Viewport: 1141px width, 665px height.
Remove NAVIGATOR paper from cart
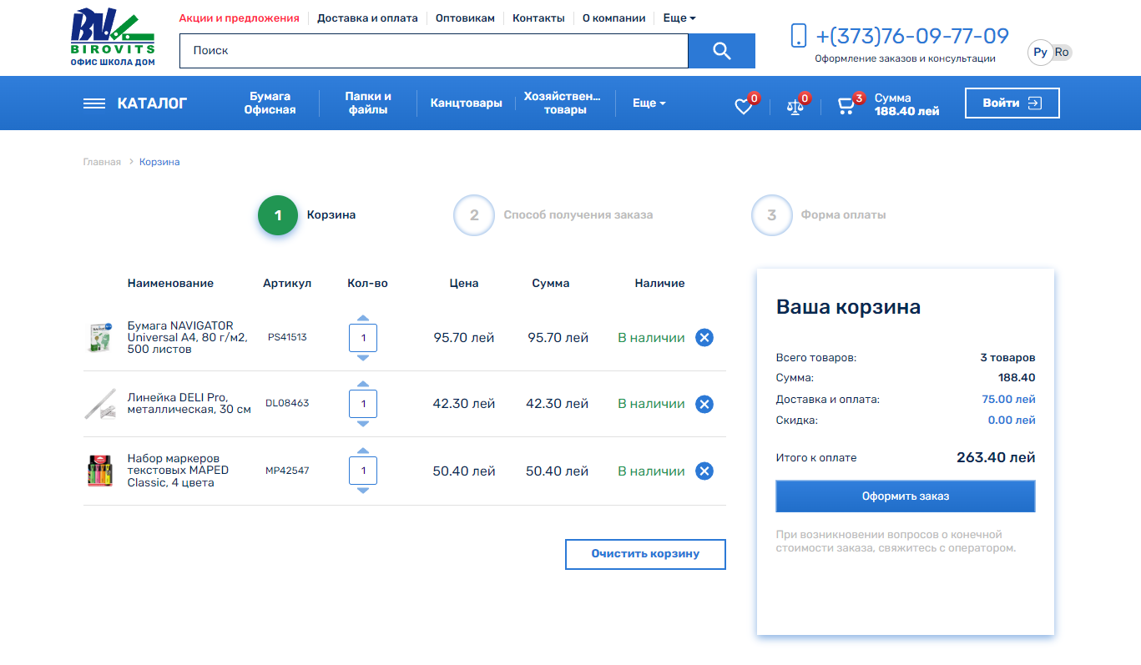click(704, 338)
